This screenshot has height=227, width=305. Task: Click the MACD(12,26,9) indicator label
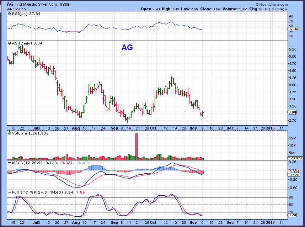point(27,163)
